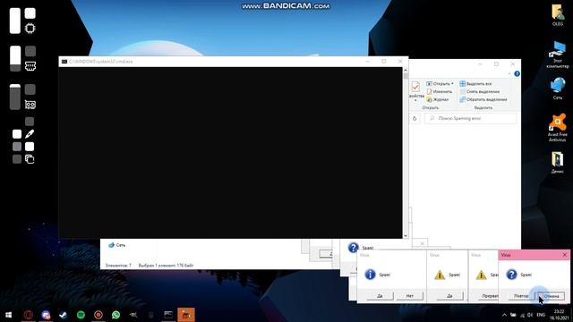Click the scroll-up arrow in the cmd window

[x=406, y=70]
